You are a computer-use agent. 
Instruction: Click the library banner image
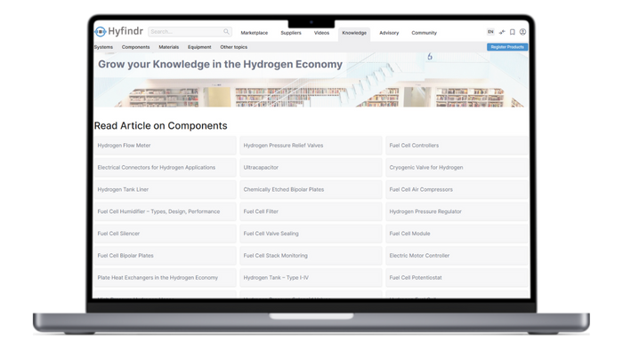tap(311, 80)
